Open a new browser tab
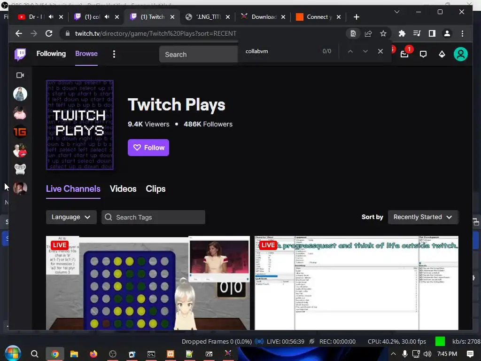Screen dimensions: 481x361 coord(356,17)
